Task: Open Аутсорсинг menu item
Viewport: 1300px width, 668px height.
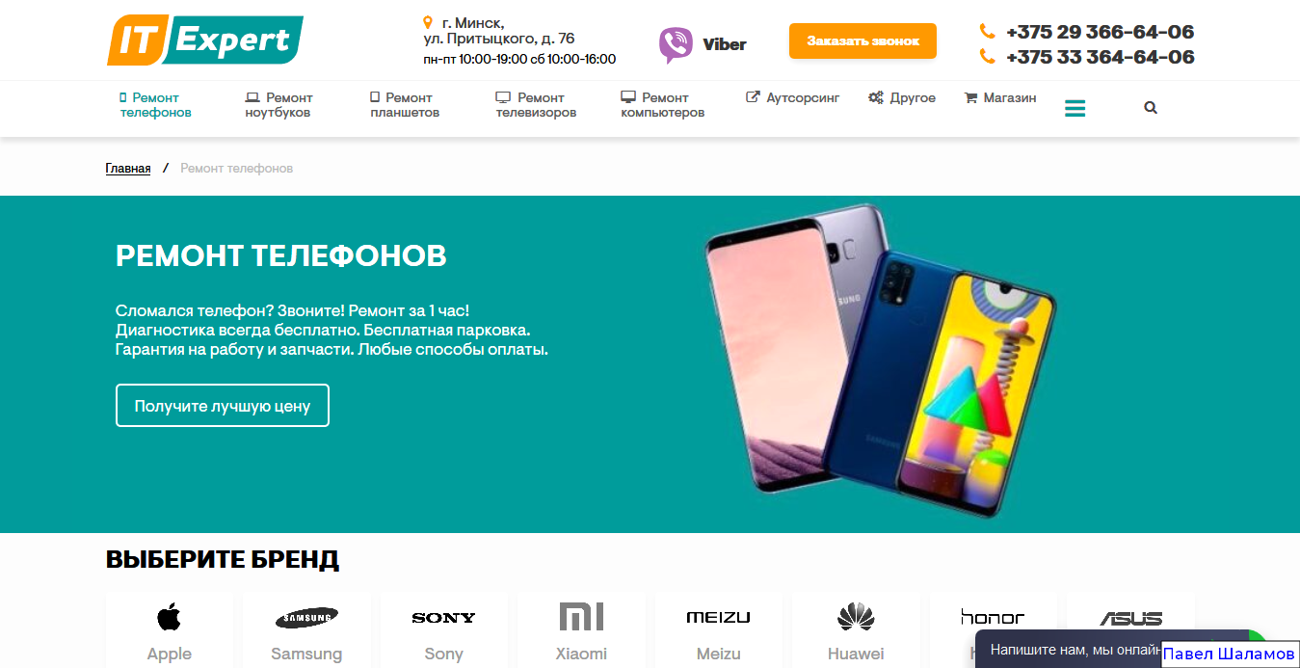Action: 793,97
